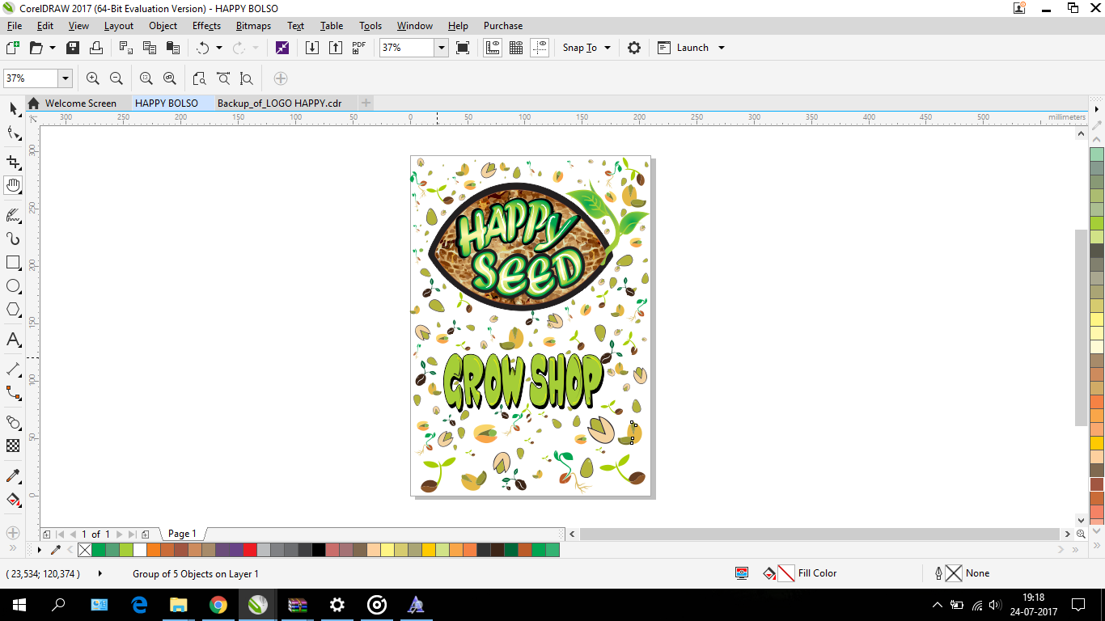Click the Export icon
Screen dimensions: 1105x621
pyautogui.click(x=336, y=48)
